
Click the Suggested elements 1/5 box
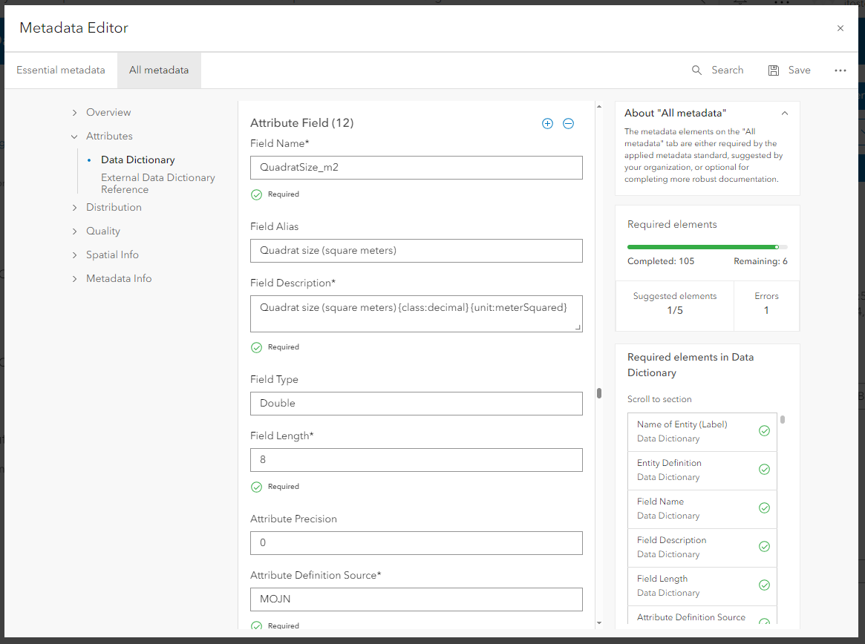tap(675, 306)
